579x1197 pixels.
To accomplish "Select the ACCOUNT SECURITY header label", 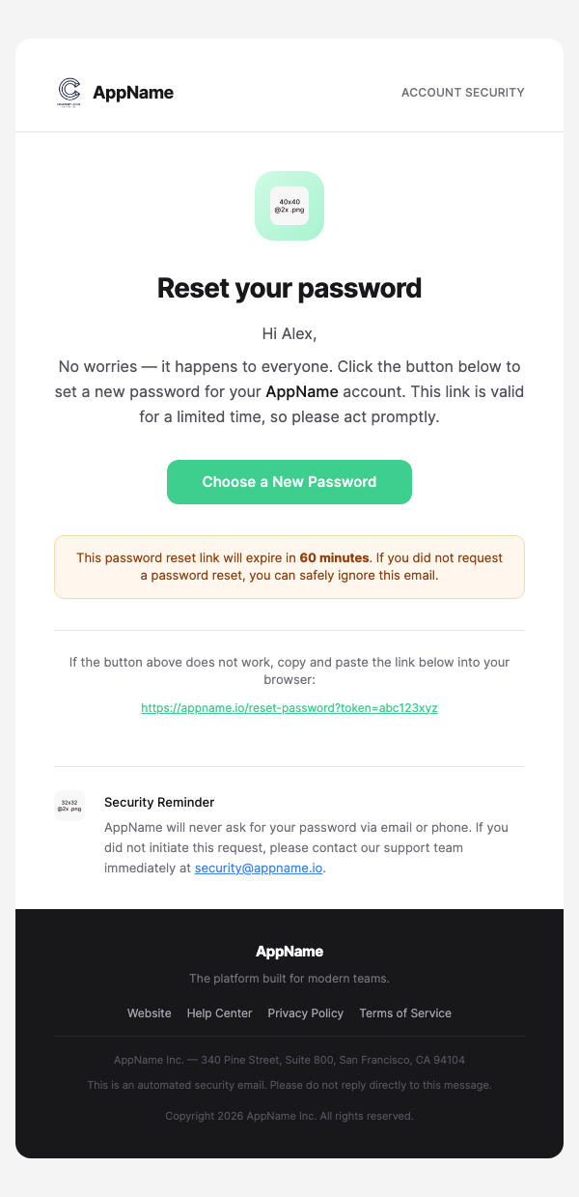I will pyautogui.click(x=462, y=92).
